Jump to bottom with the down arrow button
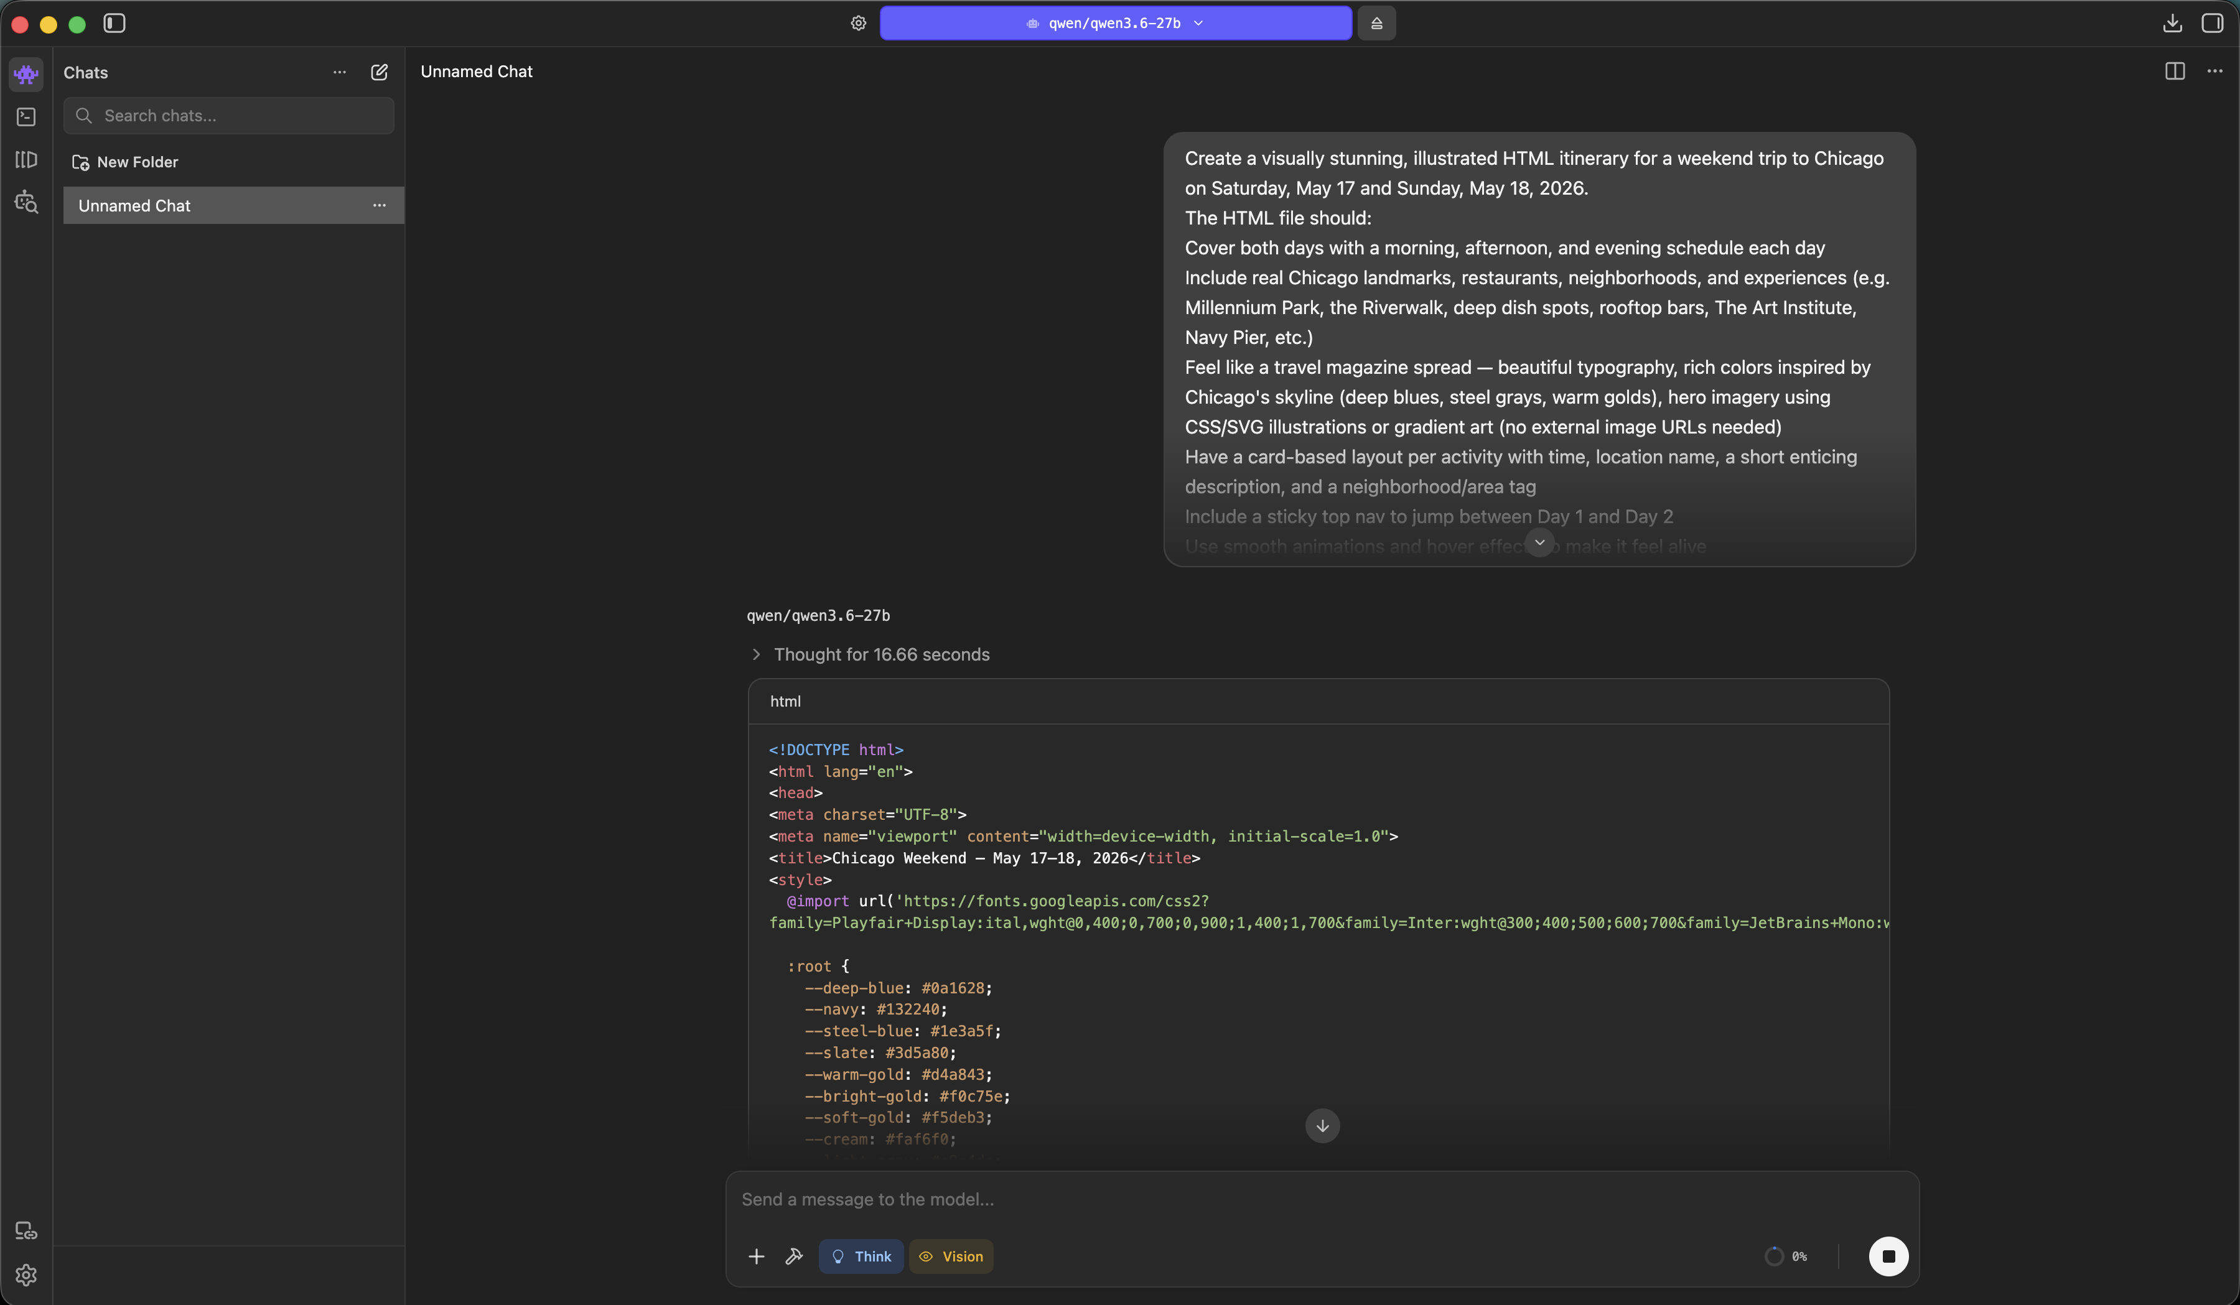Viewport: 2240px width, 1305px height. click(1323, 1126)
